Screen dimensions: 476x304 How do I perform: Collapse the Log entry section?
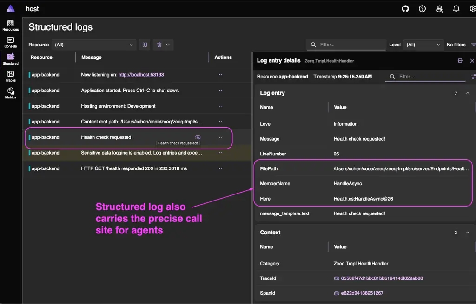[x=468, y=93]
